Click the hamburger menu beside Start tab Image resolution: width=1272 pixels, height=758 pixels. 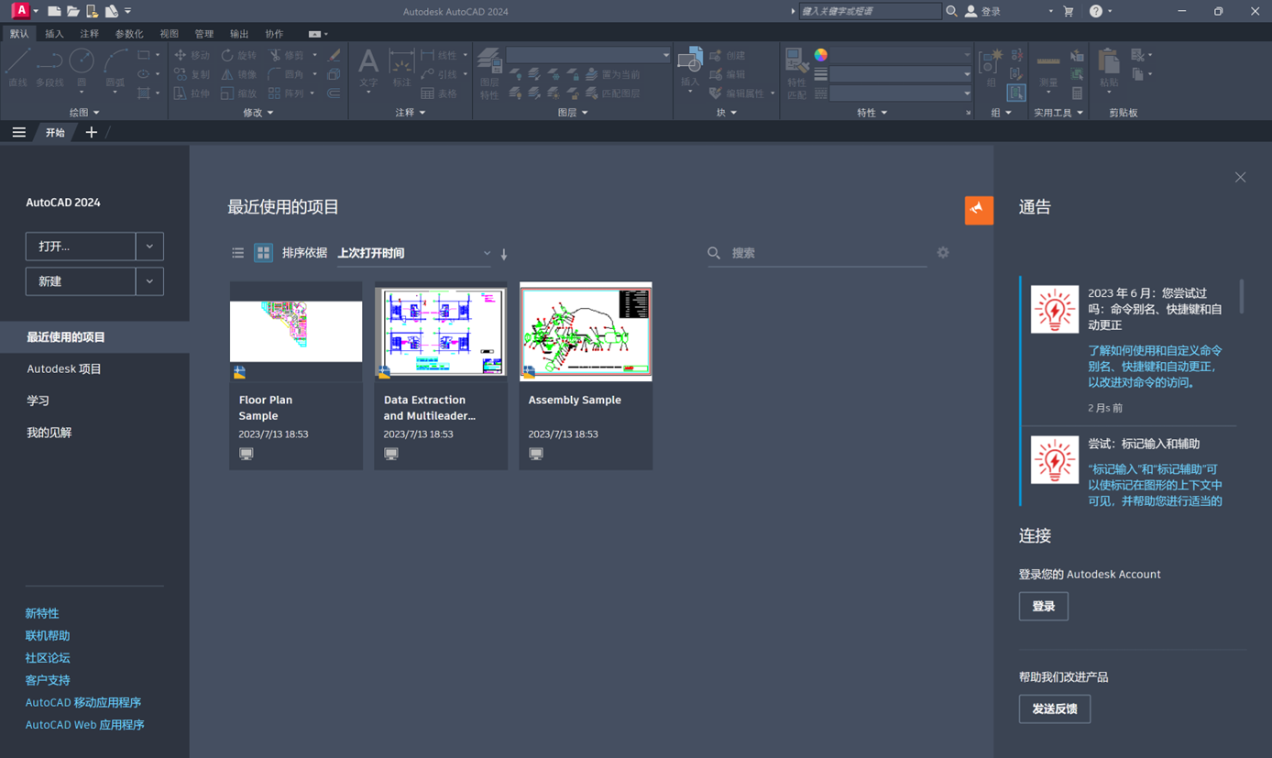(18, 133)
